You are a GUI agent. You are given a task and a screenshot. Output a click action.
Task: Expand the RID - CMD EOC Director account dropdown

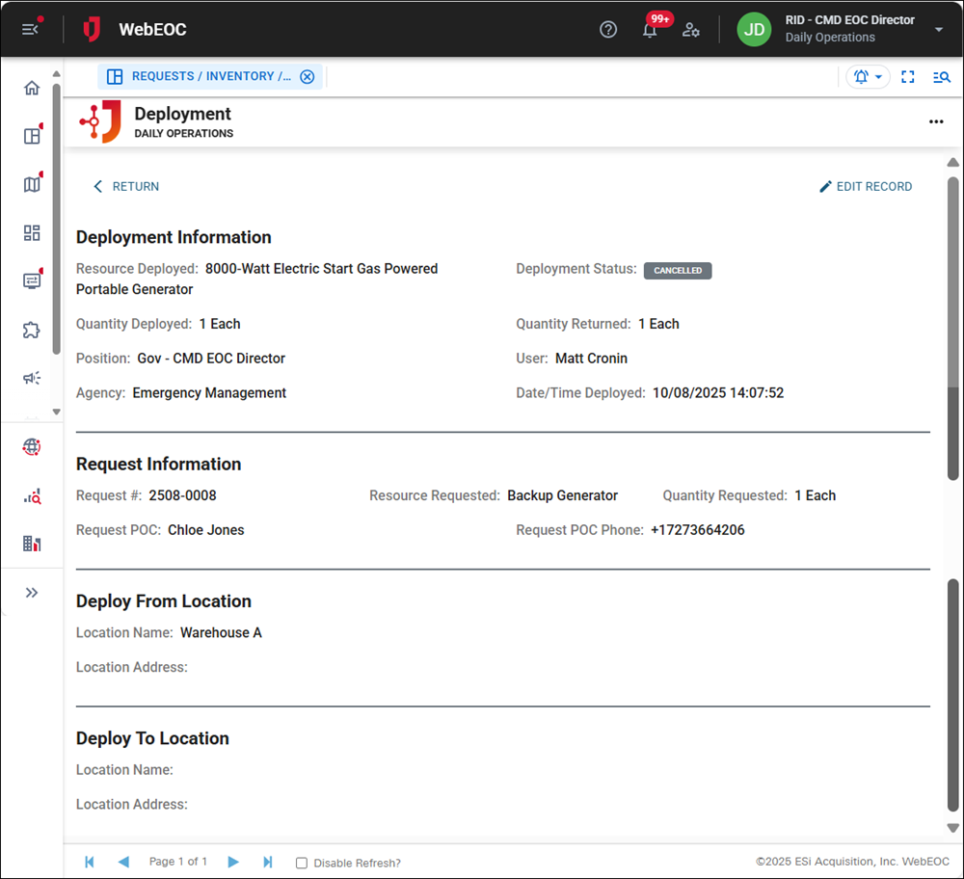point(938,30)
